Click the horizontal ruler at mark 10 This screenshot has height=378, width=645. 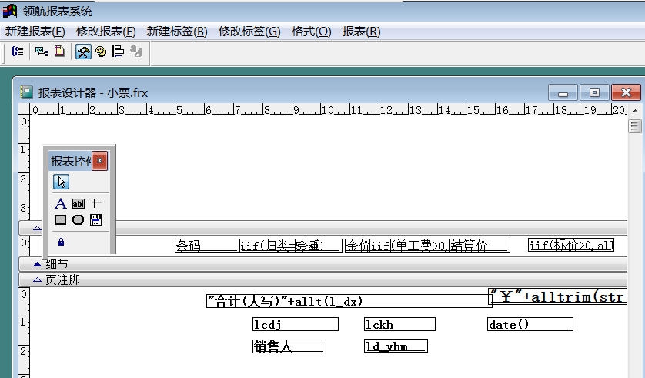(327, 109)
